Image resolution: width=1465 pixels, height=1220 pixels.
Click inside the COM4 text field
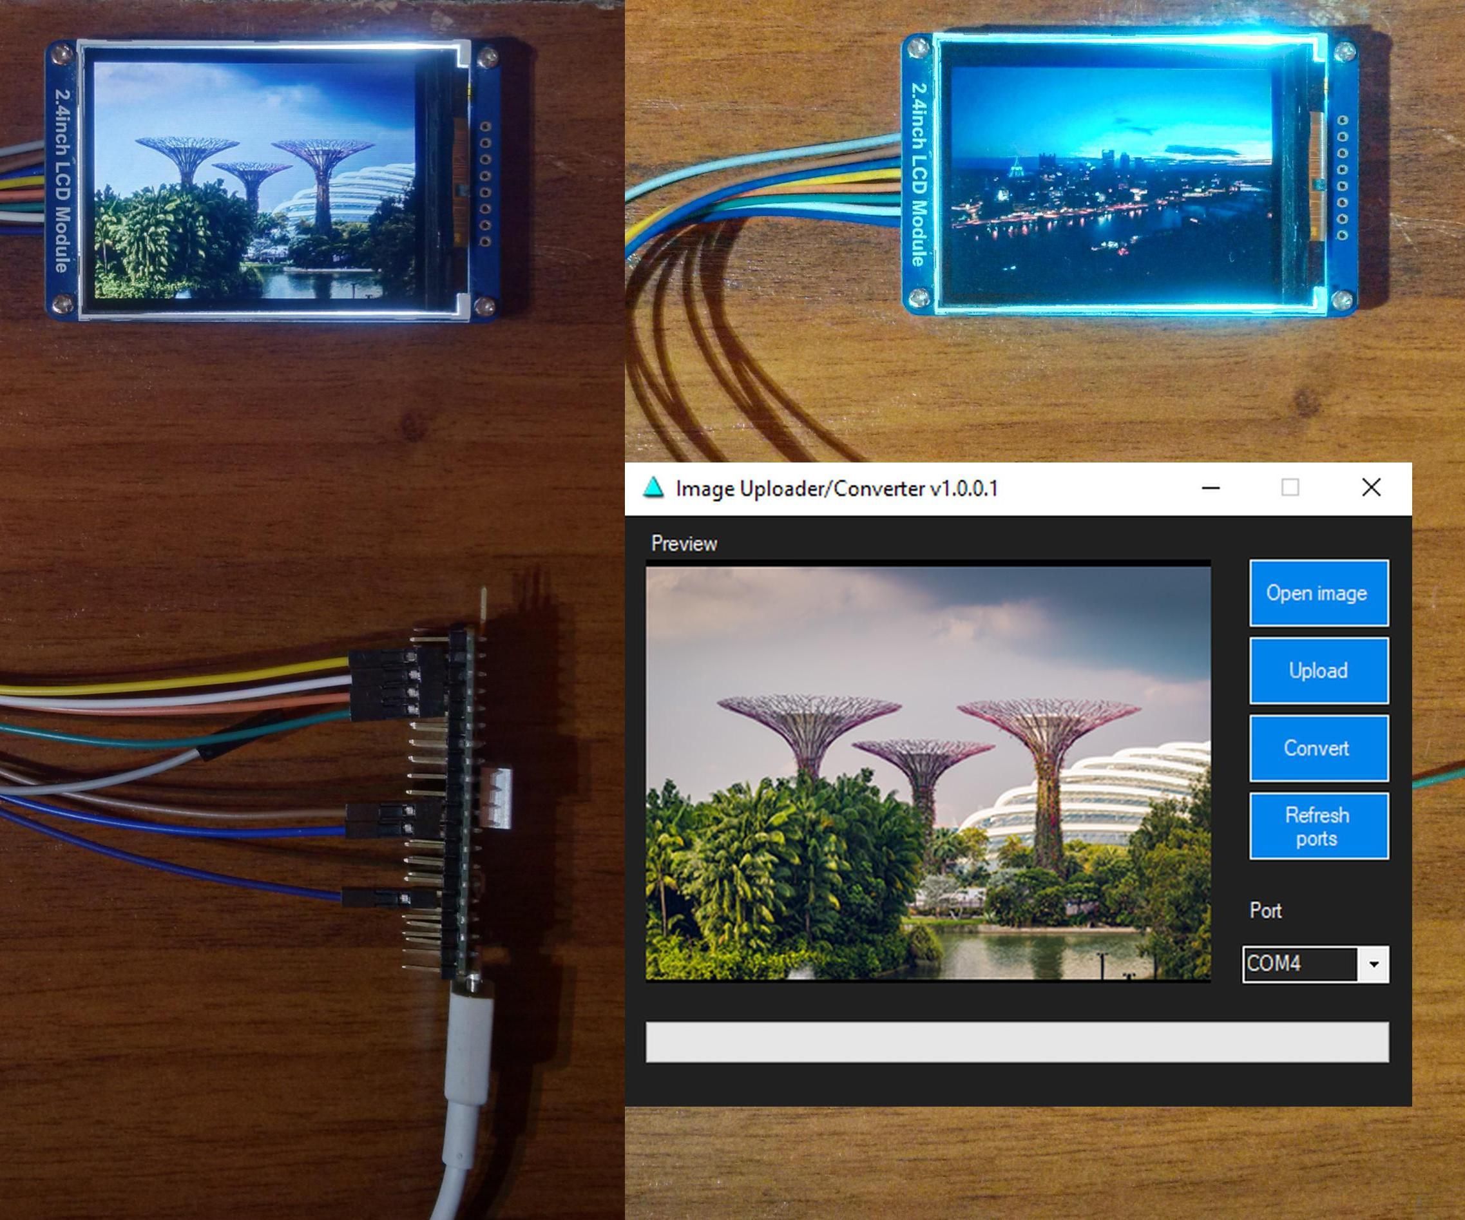coord(1301,965)
